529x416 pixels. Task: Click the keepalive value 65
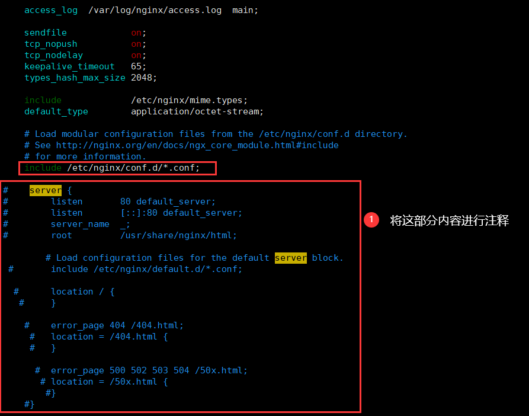pos(136,66)
